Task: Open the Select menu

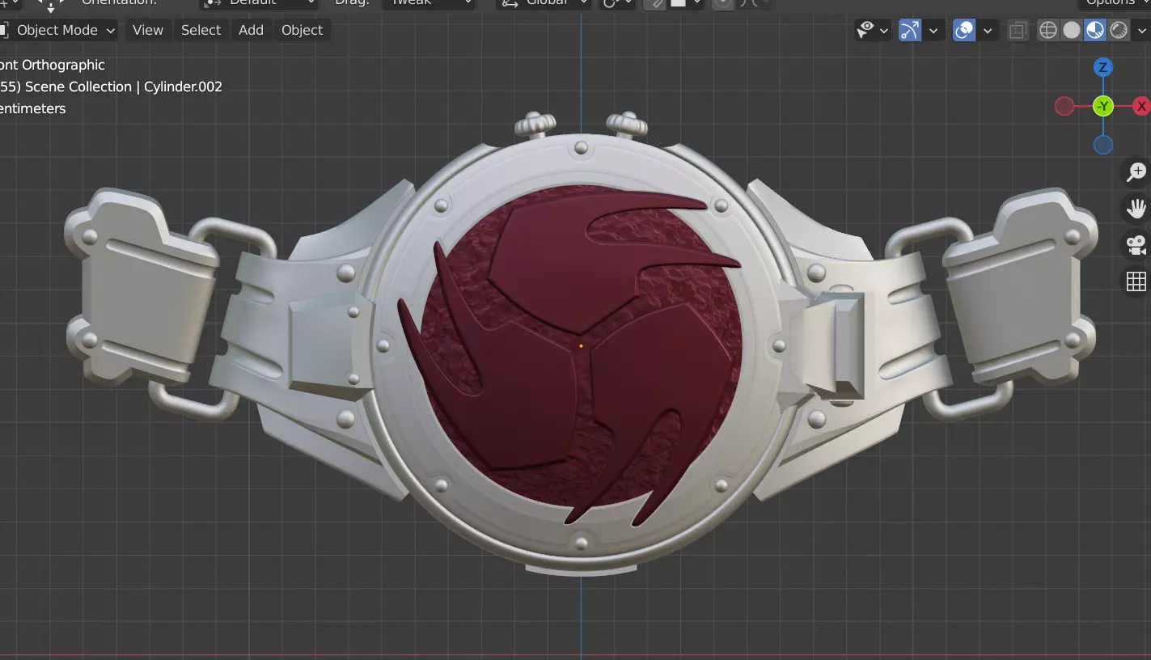Action: [x=201, y=30]
